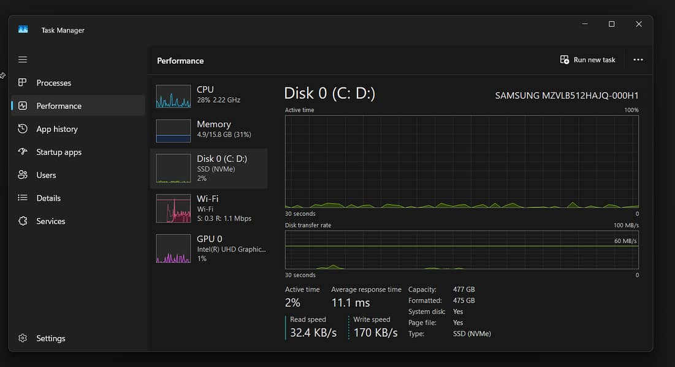Maximize the Task Manager window

[x=611, y=24]
